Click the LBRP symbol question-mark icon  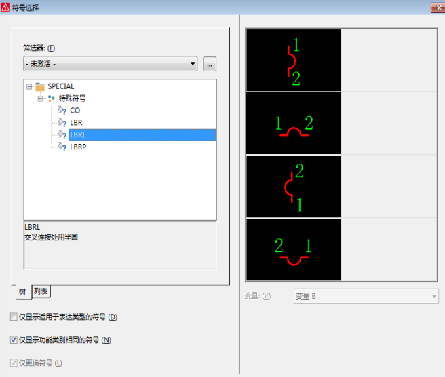tap(62, 147)
